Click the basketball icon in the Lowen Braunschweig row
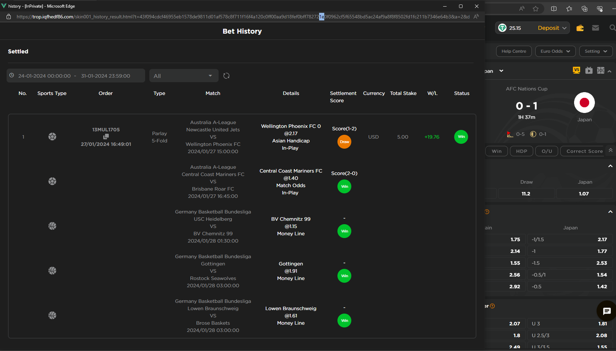 [52, 315]
